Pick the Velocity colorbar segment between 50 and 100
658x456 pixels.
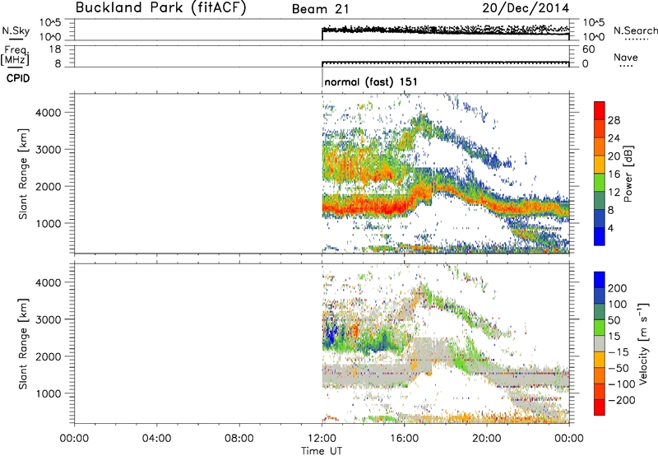pyautogui.click(x=600, y=312)
